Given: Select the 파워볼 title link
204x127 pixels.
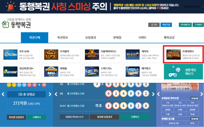Looking at the screenshot, I should click(x=63, y=69).
